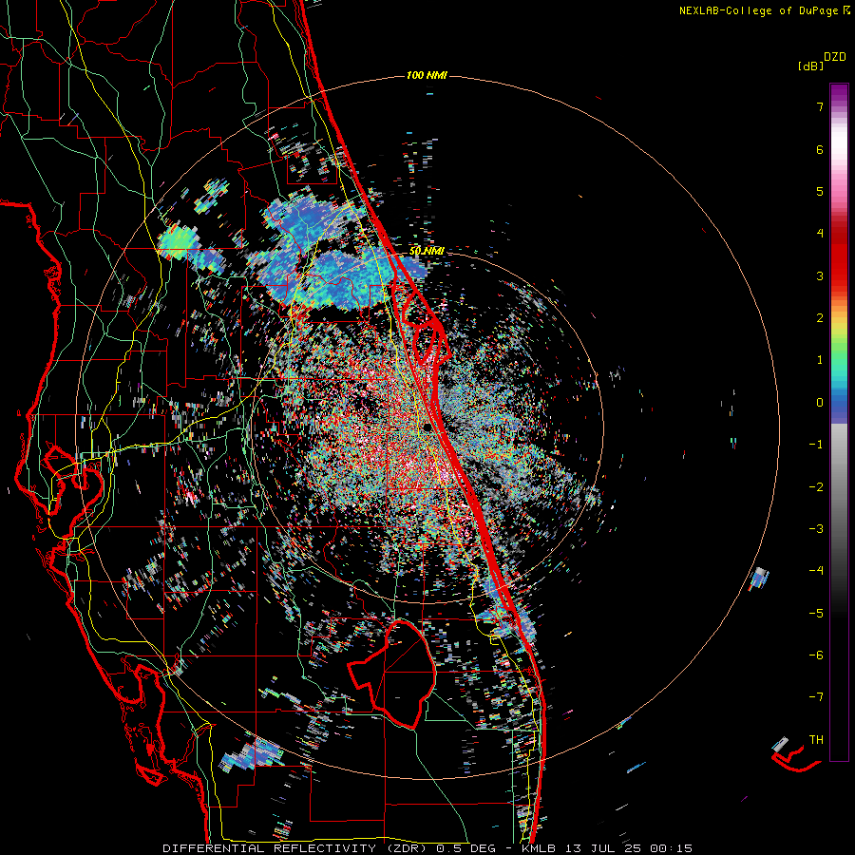
Task: Click the 4 value on color scale
Action: (820, 234)
